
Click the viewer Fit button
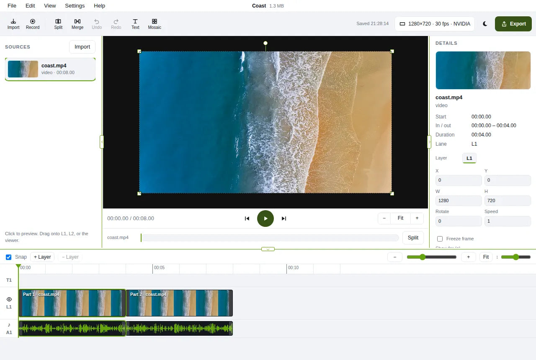click(400, 218)
